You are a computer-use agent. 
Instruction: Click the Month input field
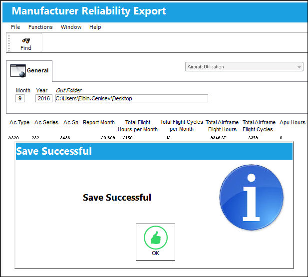(20, 98)
